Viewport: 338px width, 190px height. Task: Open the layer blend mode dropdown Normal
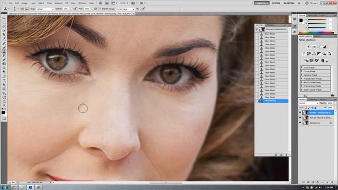[x=308, y=103]
